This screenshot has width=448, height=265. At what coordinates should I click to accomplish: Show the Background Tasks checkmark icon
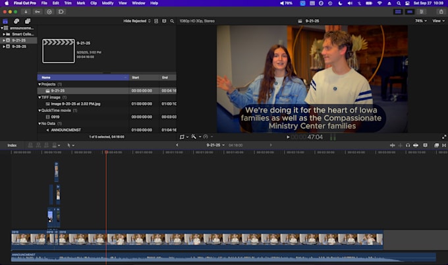pos(49,12)
